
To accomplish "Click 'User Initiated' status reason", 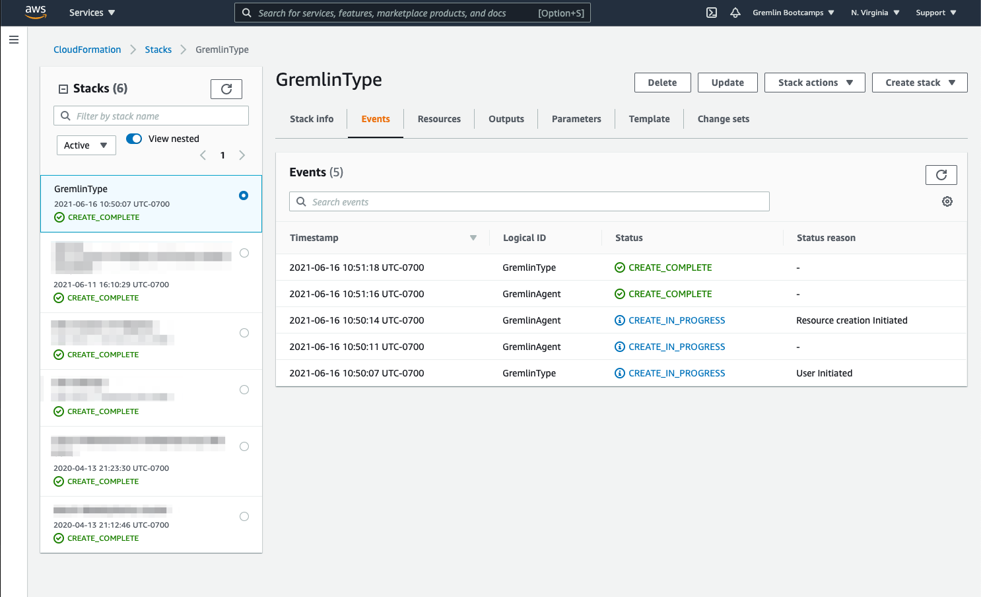I will (x=824, y=373).
